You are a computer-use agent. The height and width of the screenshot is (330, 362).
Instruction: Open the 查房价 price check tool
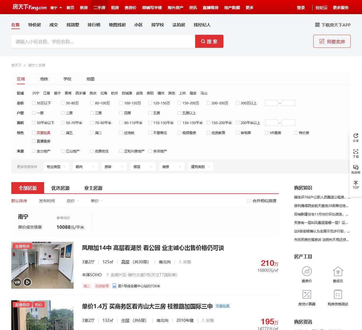point(307,271)
